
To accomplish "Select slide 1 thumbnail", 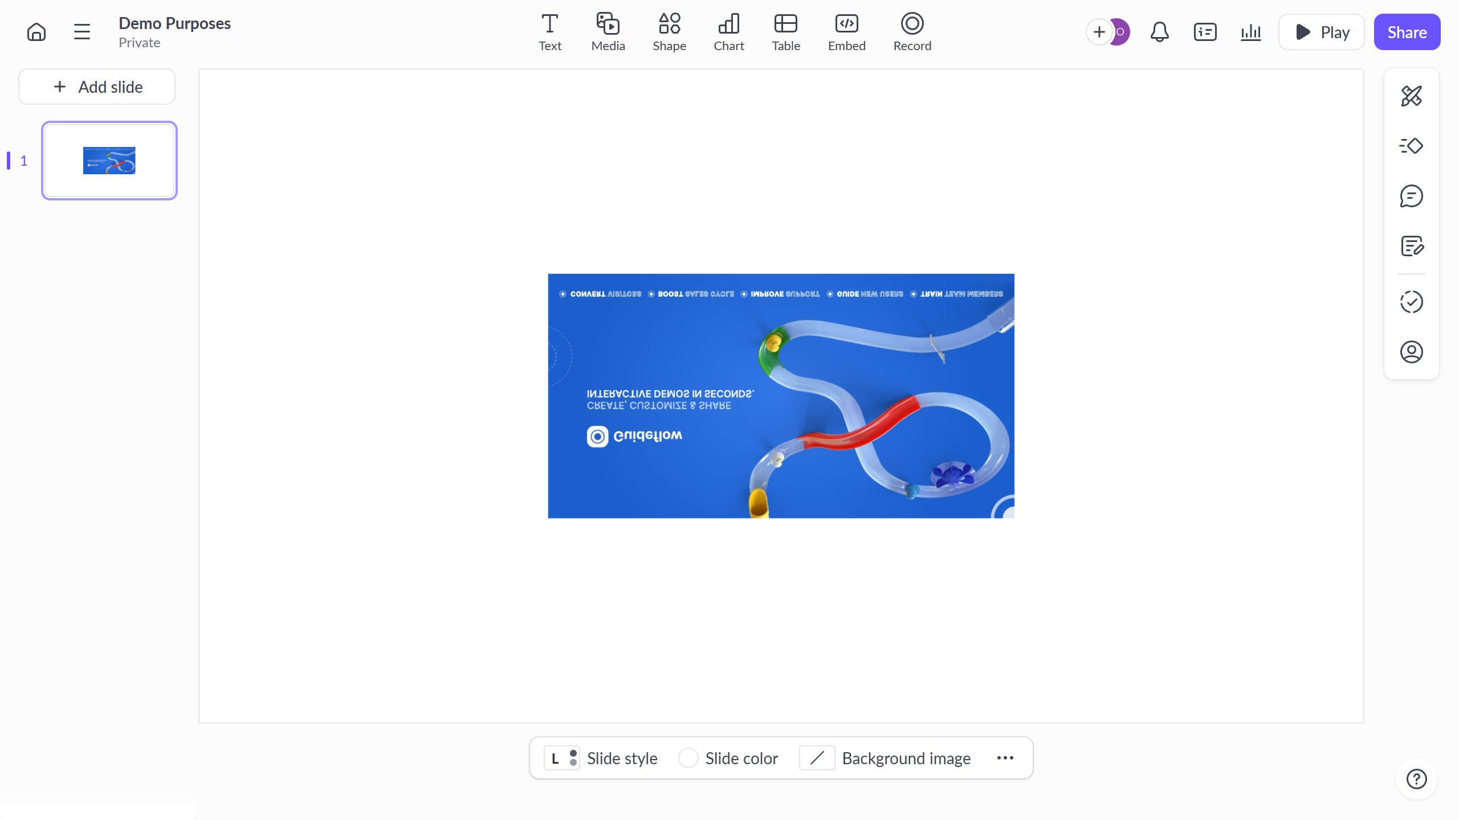I will click(x=109, y=161).
